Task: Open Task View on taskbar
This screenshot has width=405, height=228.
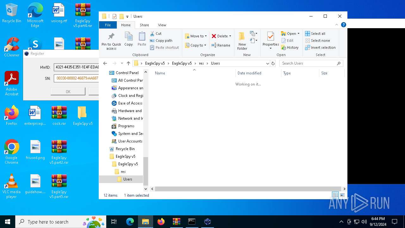Action: coord(114,222)
